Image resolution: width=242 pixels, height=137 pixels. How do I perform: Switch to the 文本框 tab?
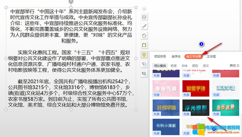(x=211, y=56)
